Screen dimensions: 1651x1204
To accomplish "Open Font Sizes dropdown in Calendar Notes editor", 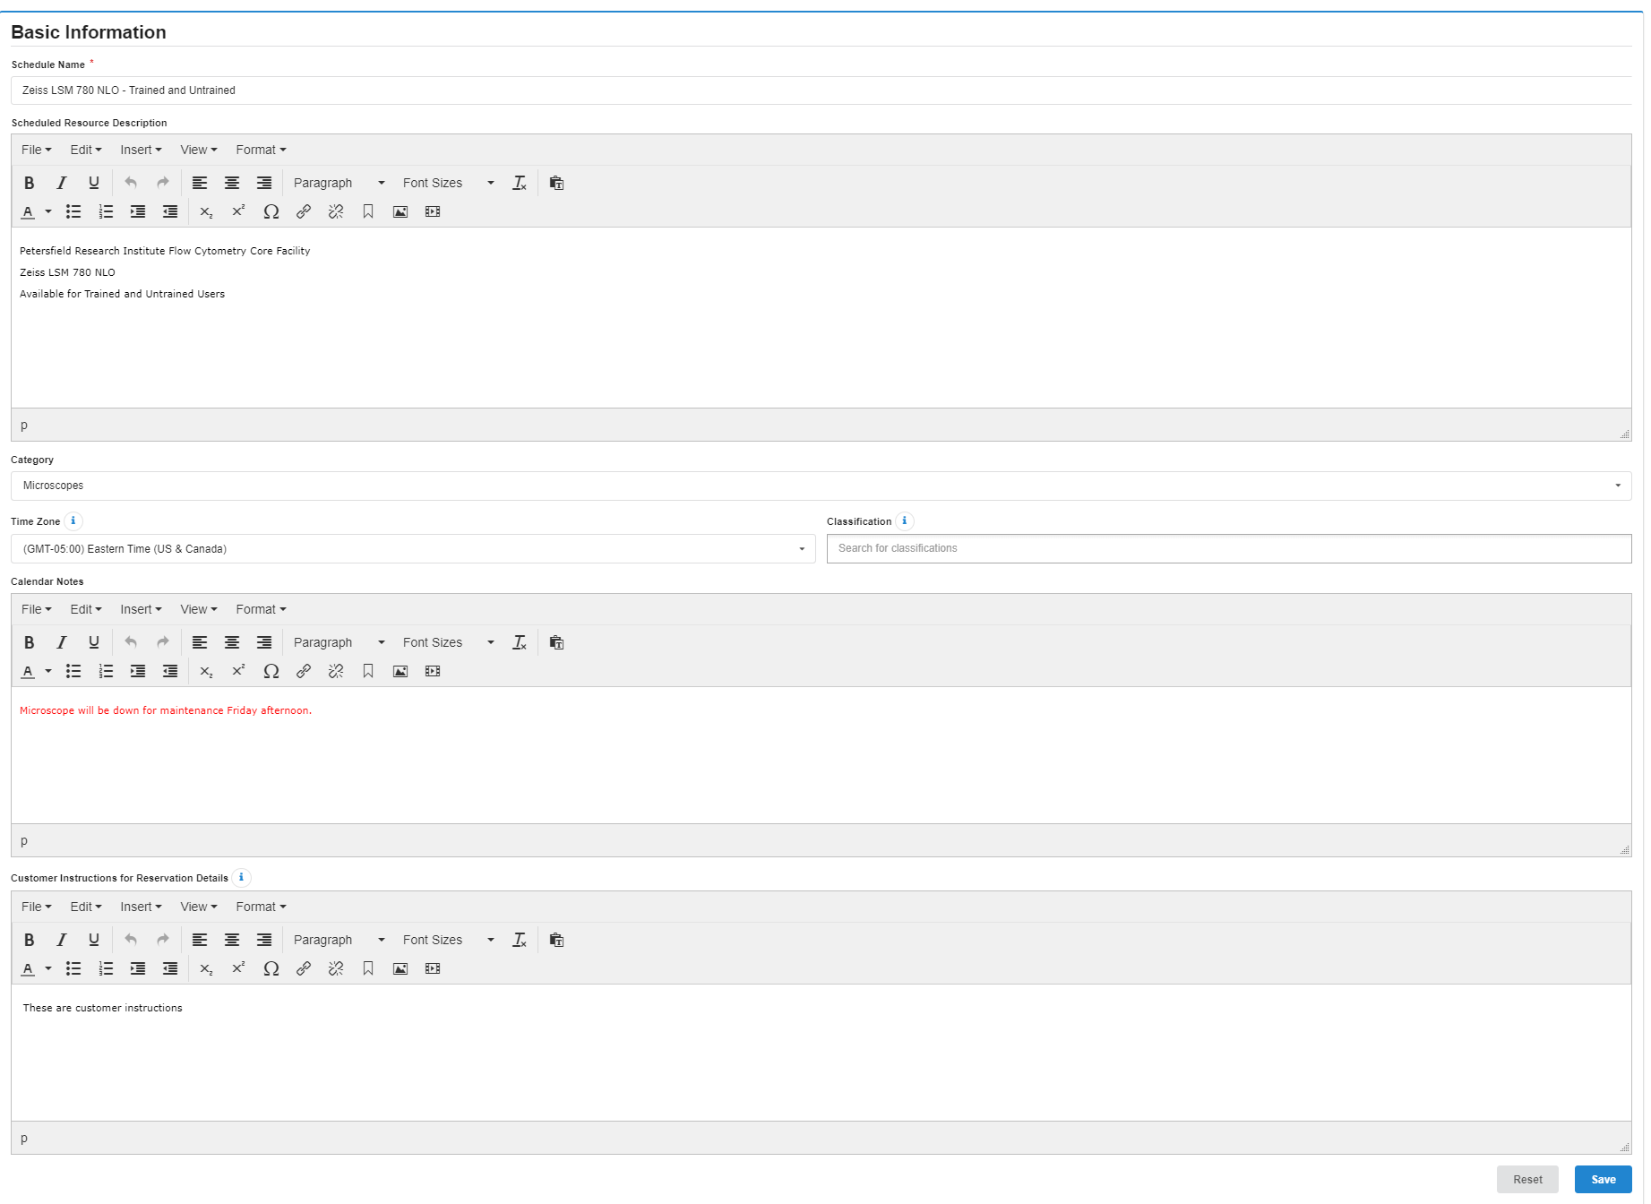I will (x=448, y=643).
